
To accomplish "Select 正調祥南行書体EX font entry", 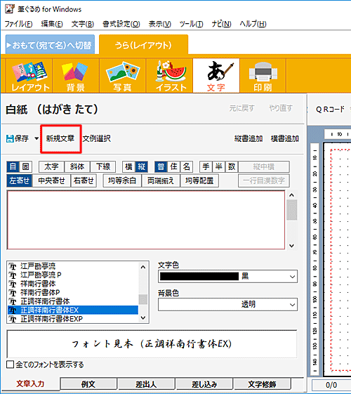I will (x=73, y=310).
